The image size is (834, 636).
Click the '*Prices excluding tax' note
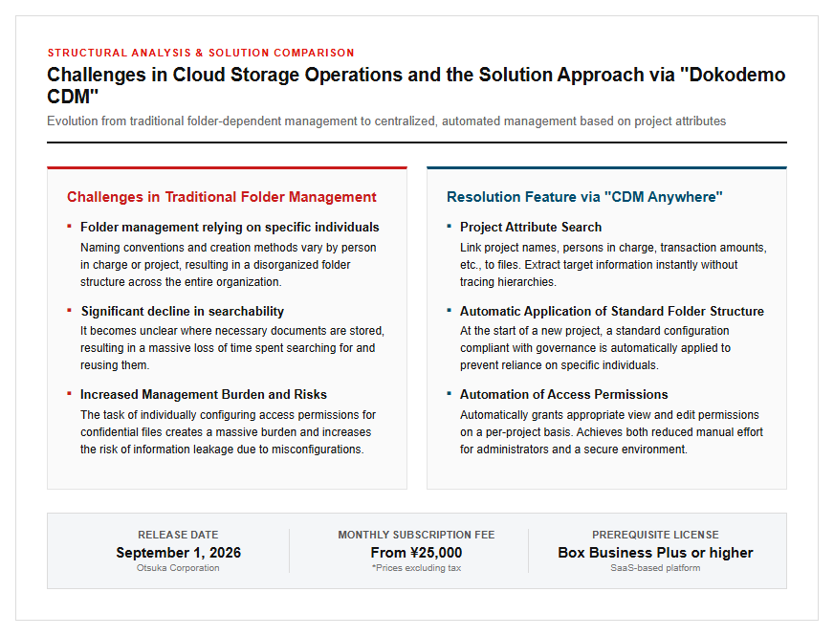[416, 568]
